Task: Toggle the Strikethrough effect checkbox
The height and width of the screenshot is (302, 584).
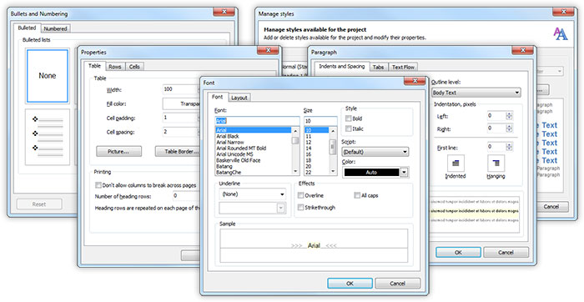Action: [x=300, y=207]
